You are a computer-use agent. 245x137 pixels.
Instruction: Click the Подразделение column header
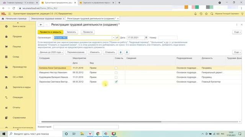point(188,58)
